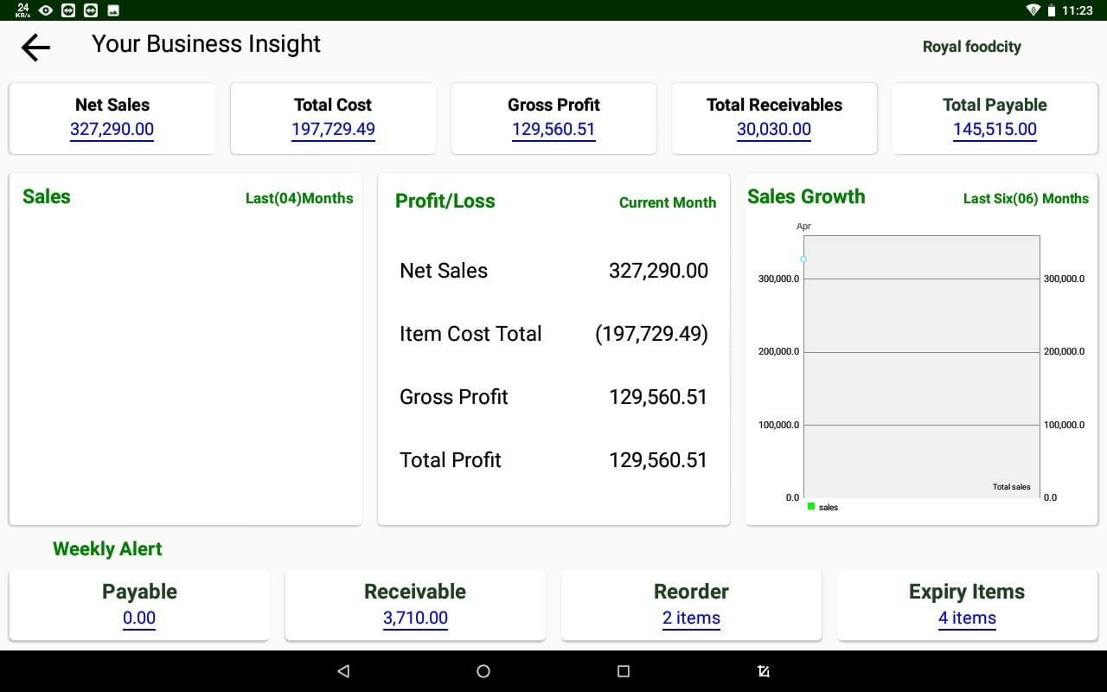Tap the screenshot markup icon in navigation bar
This screenshot has height=692, width=1107.
(x=764, y=670)
